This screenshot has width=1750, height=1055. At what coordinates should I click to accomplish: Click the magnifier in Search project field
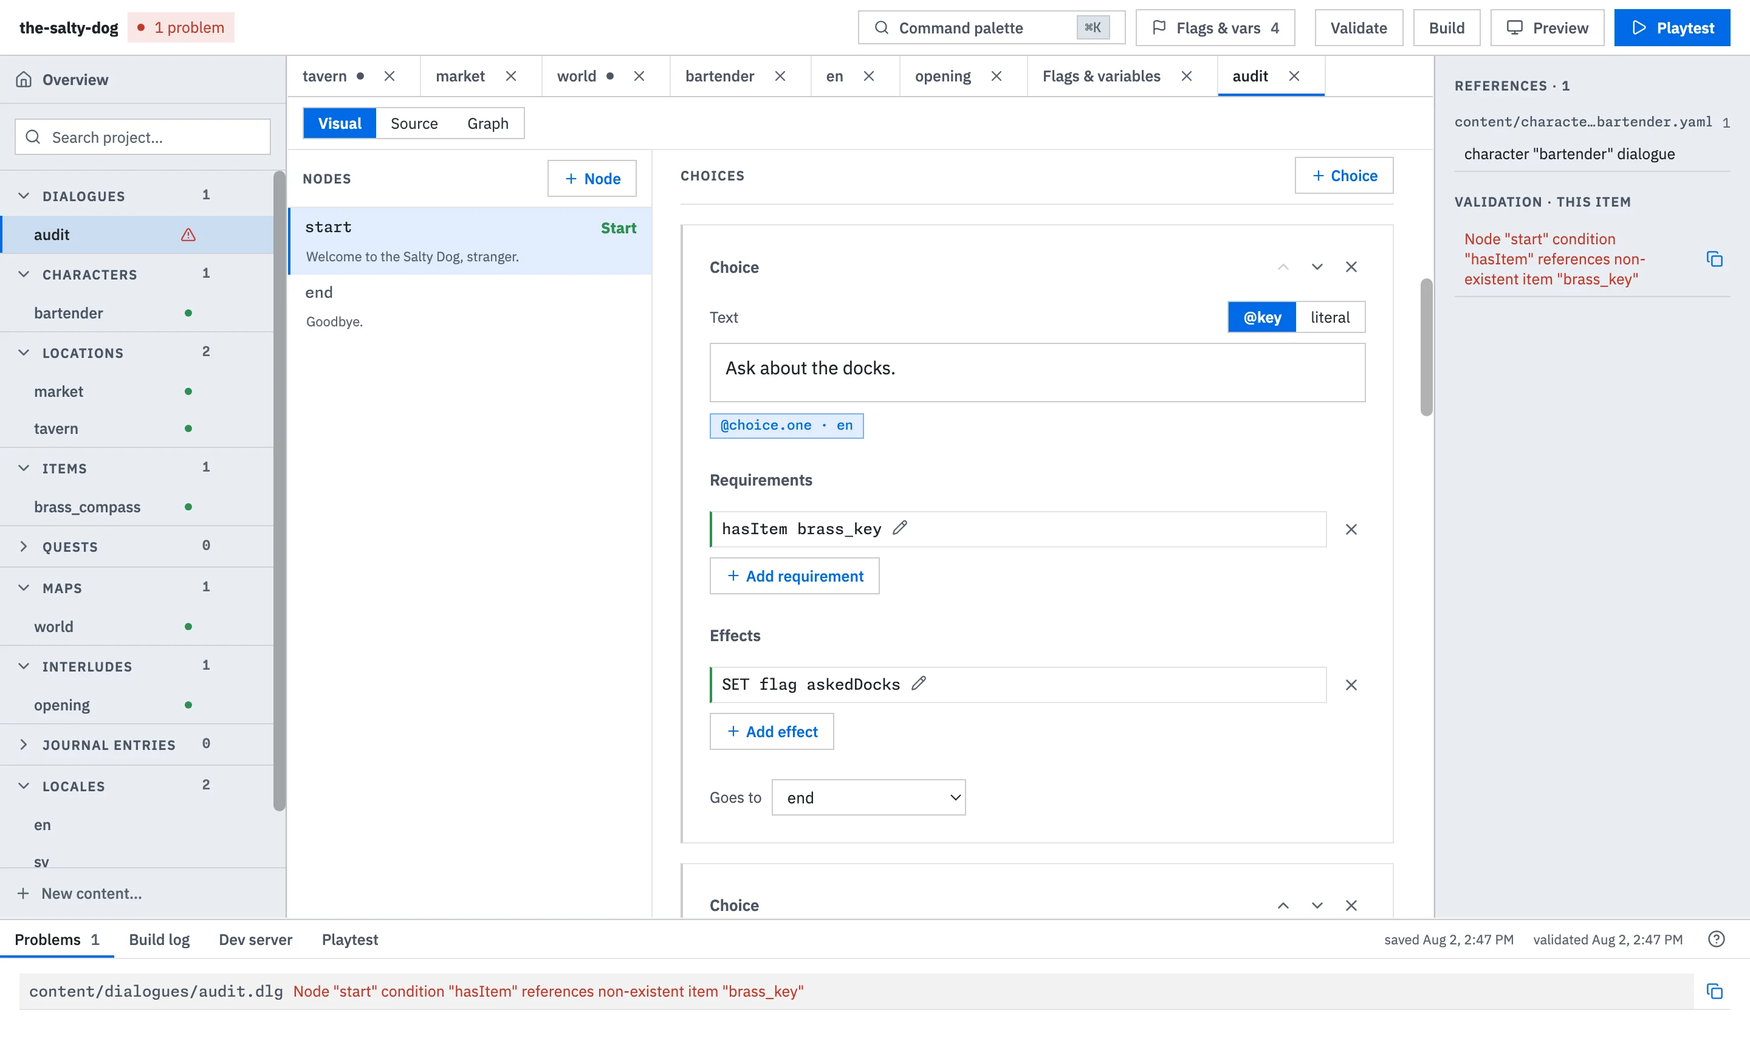coord(33,136)
